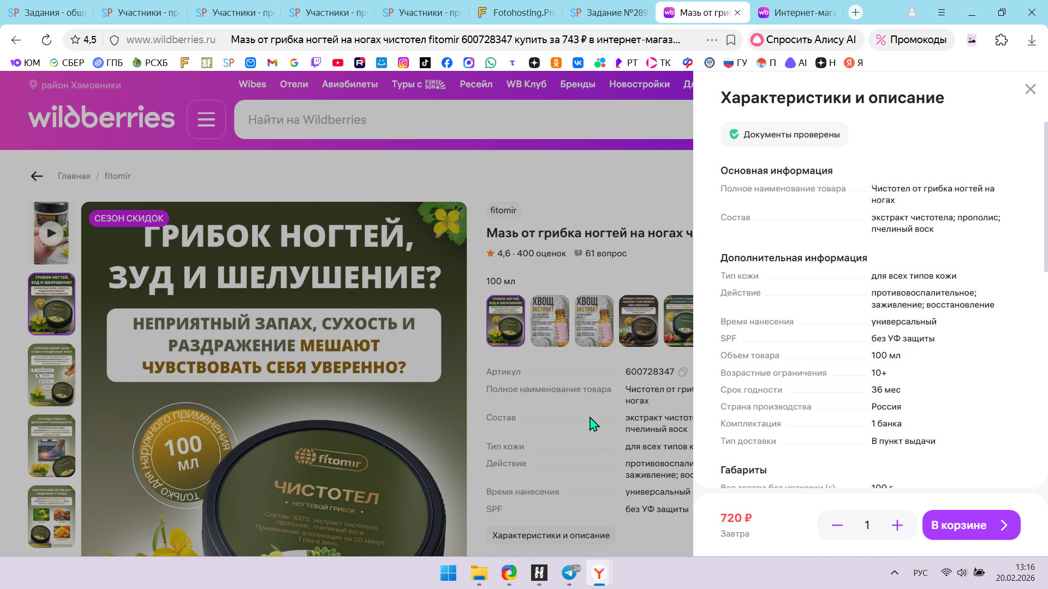Click the downloads arrow icon
Viewport: 1048px width, 589px height.
click(1031, 40)
